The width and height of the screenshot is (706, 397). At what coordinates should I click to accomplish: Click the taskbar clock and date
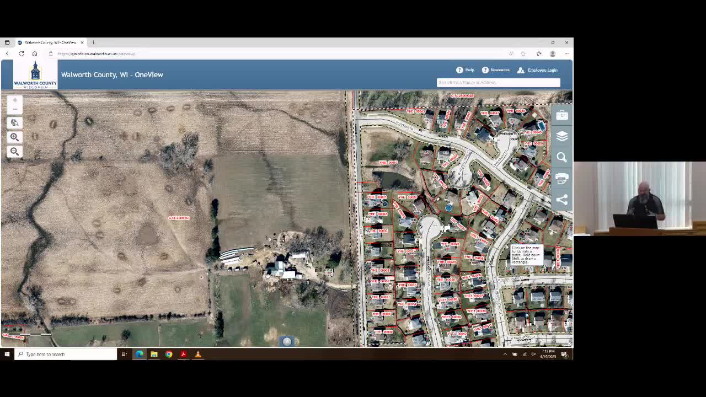click(548, 354)
